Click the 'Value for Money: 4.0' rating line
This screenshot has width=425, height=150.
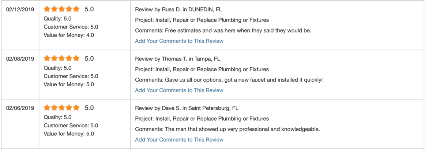pyautogui.click(x=69, y=35)
